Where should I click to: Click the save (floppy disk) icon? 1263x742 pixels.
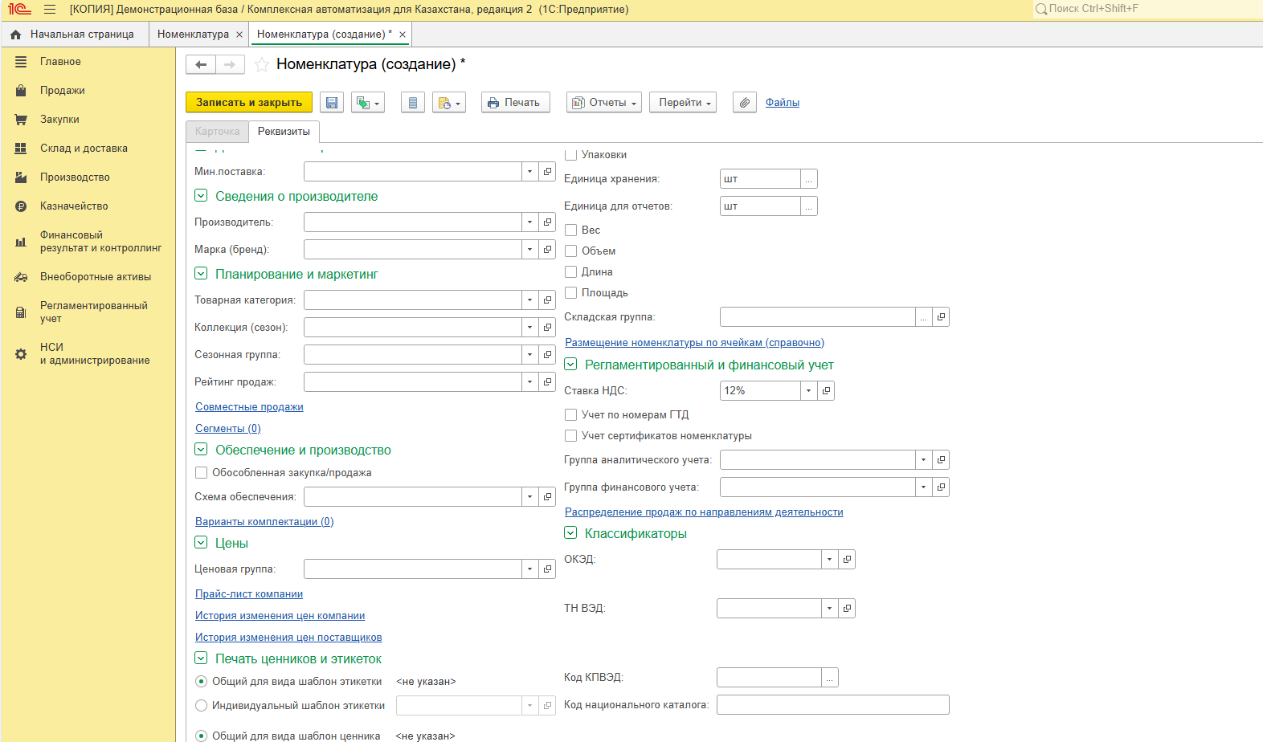pos(332,103)
